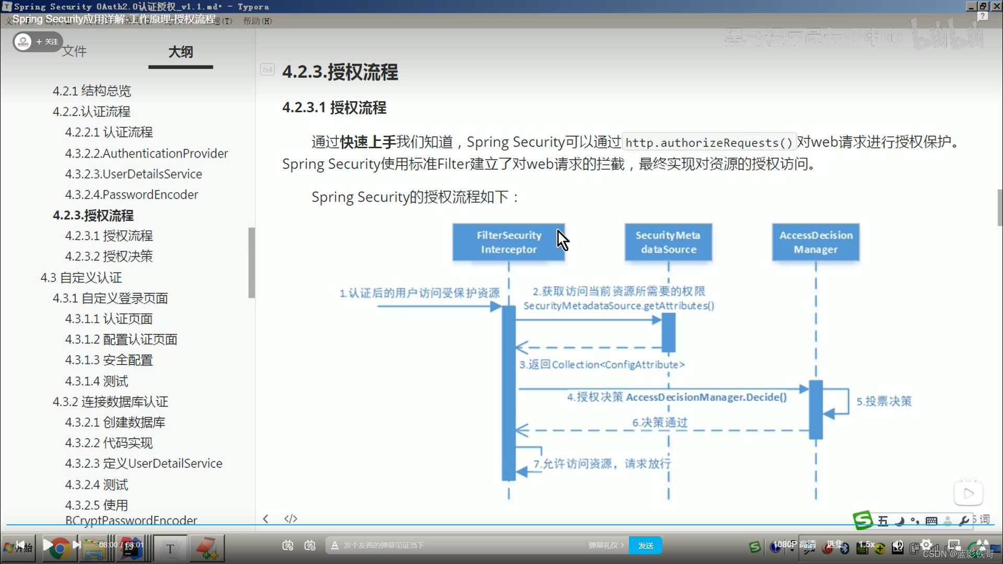
Task: Open outline item 4.3.1.2 配置认证页面
Action: coord(121,339)
